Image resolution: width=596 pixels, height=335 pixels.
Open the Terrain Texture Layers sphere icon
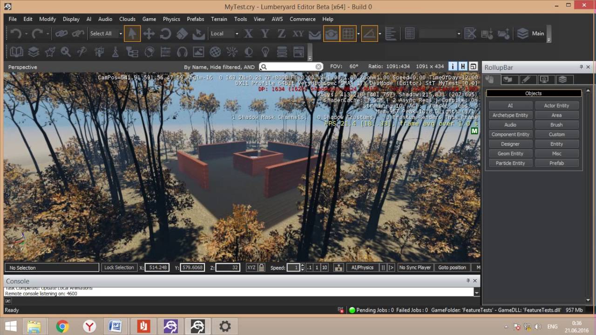click(x=215, y=52)
